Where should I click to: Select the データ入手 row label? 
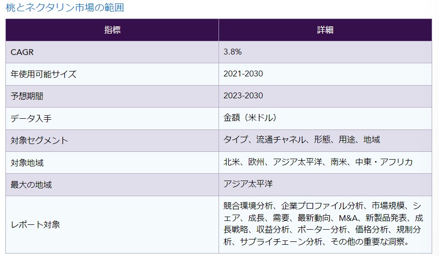pos(32,118)
